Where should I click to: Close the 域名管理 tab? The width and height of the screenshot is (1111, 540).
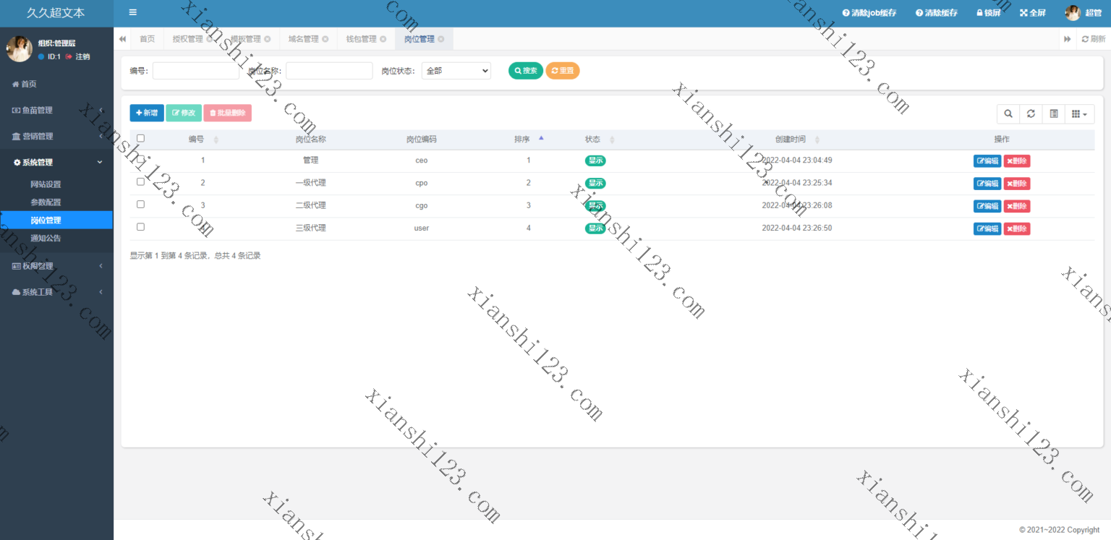point(325,39)
